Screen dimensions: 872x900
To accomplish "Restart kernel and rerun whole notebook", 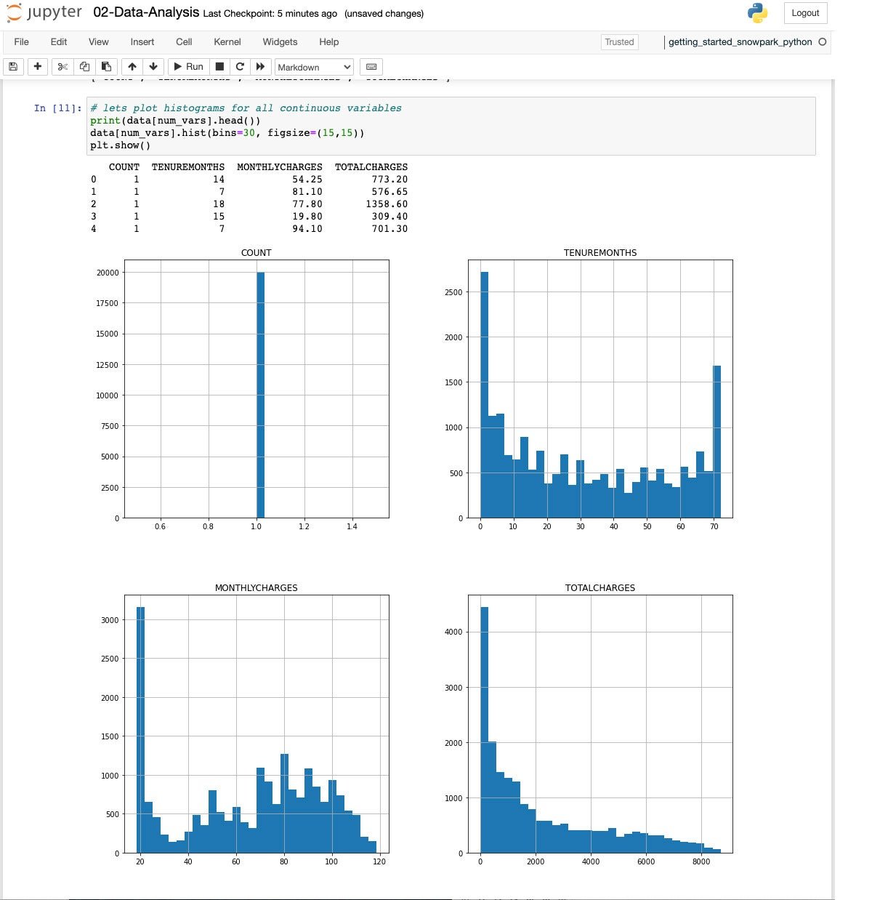I will pyautogui.click(x=260, y=67).
